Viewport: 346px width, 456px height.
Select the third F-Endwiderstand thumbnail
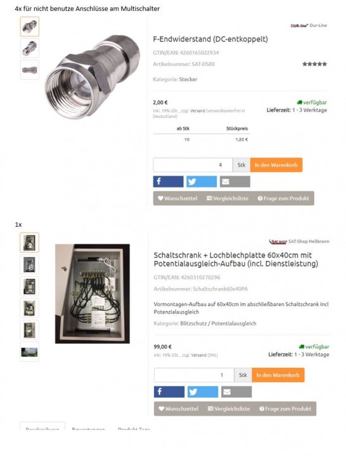(30, 70)
